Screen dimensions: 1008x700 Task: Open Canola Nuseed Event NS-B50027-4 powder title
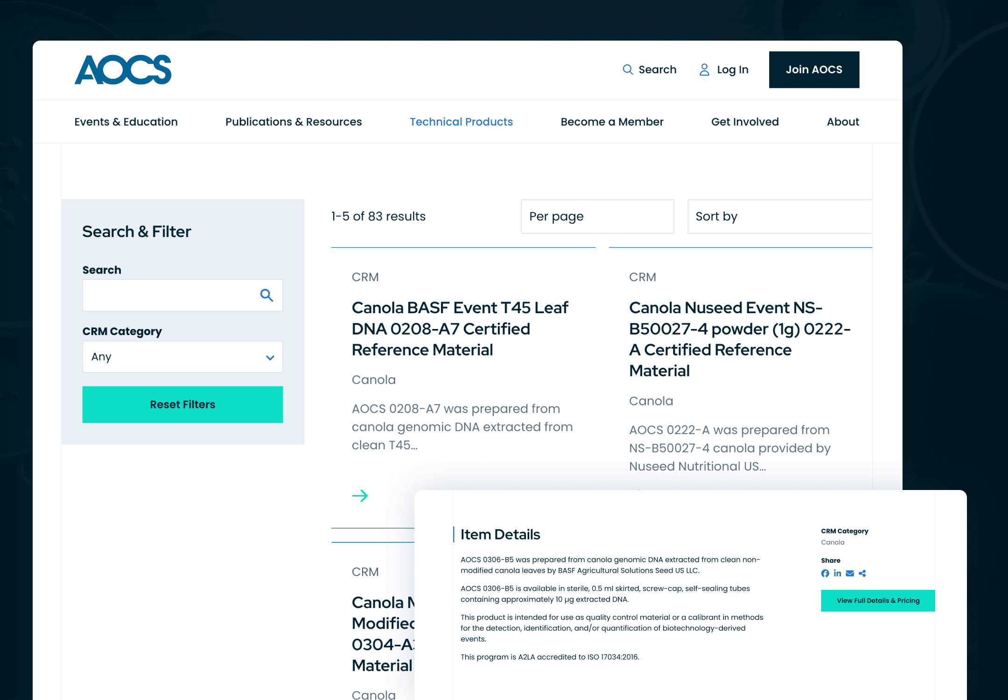click(x=740, y=339)
